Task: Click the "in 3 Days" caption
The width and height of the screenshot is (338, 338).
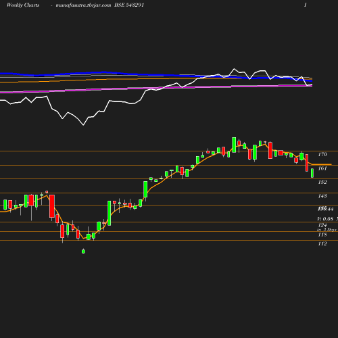Action: click(x=327, y=230)
